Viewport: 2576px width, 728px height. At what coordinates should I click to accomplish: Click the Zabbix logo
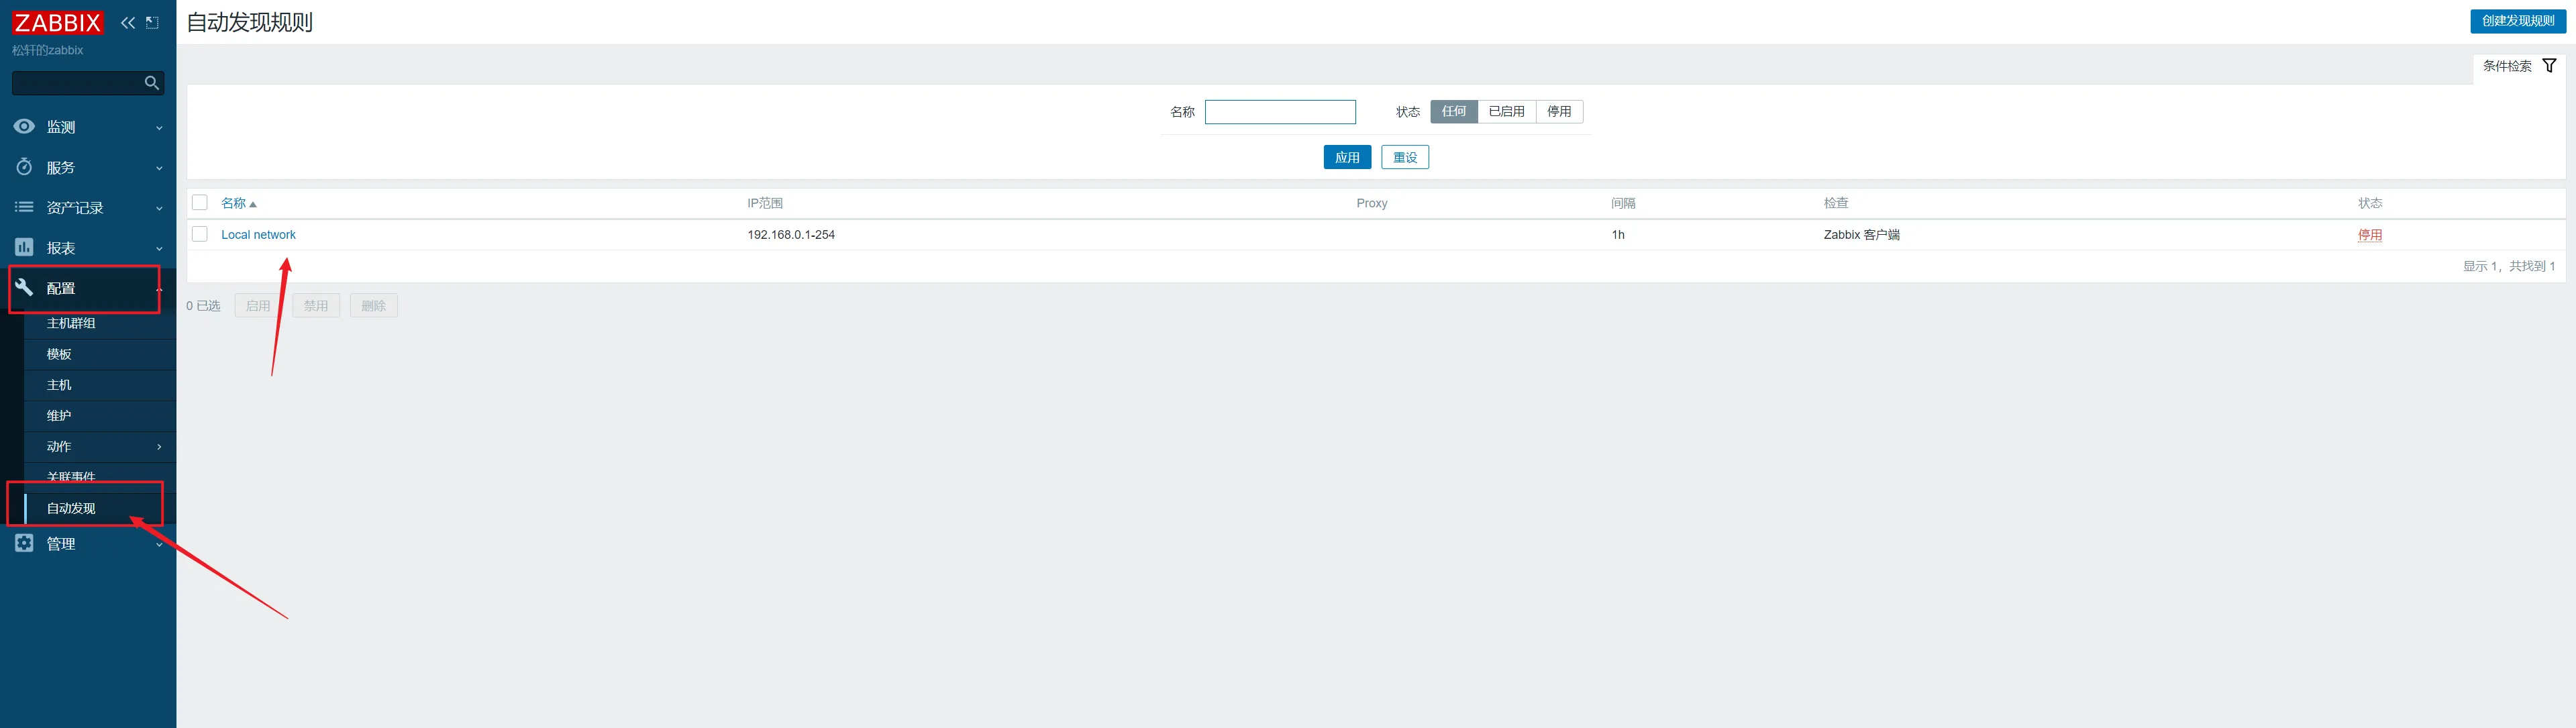point(57,22)
